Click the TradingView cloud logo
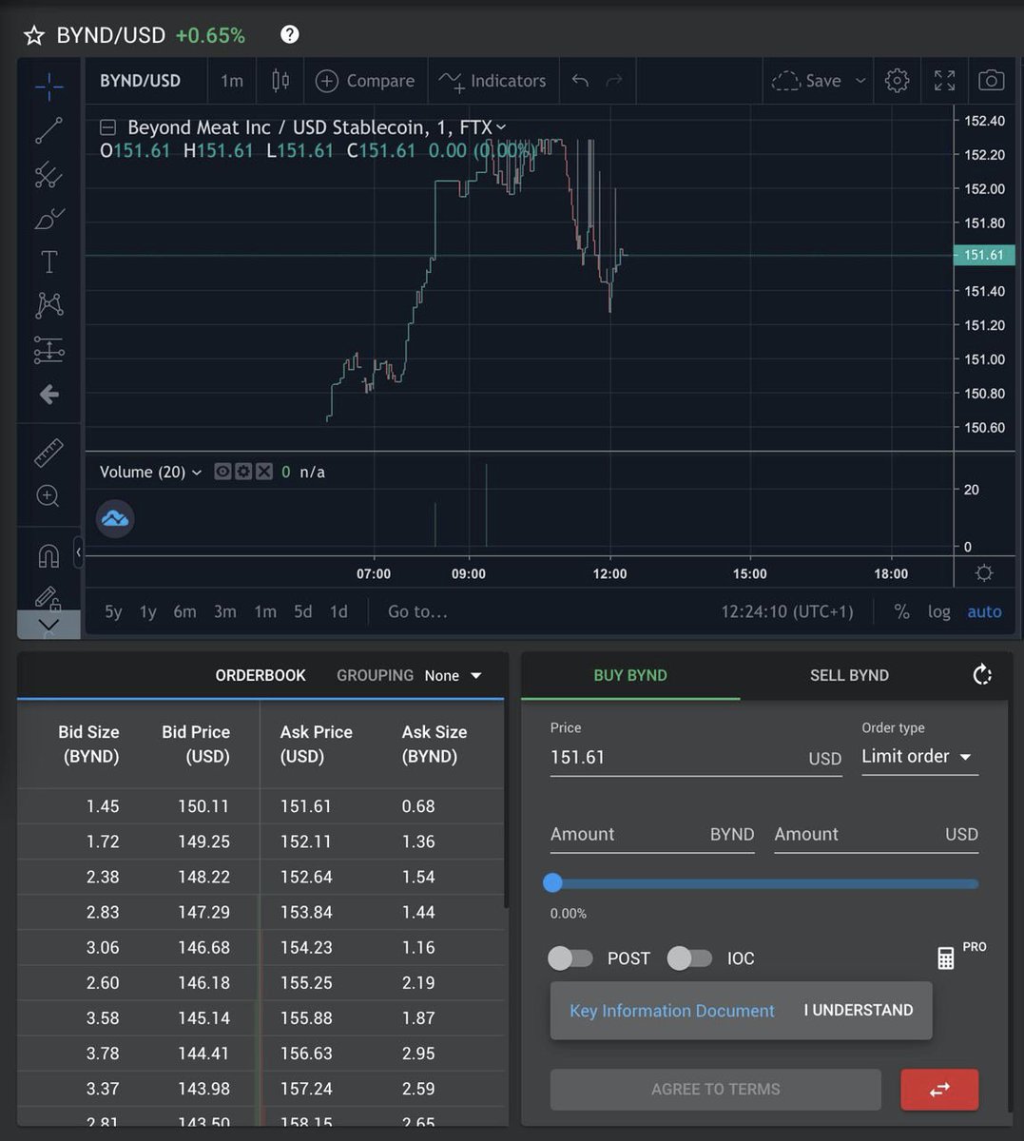 pyautogui.click(x=115, y=519)
